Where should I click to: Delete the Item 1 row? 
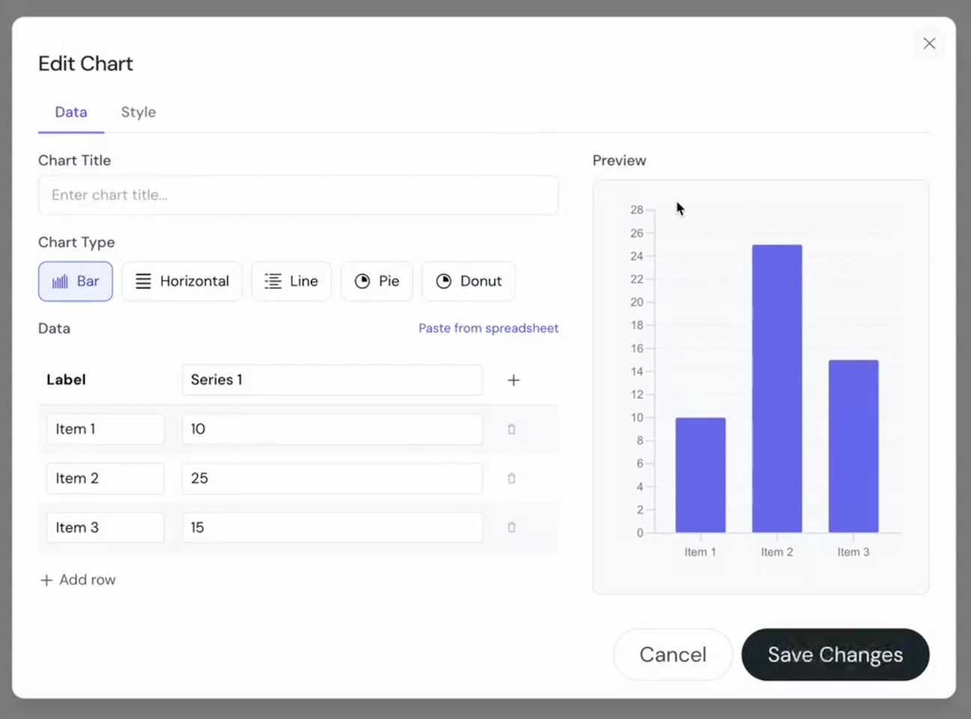coord(512,429)
